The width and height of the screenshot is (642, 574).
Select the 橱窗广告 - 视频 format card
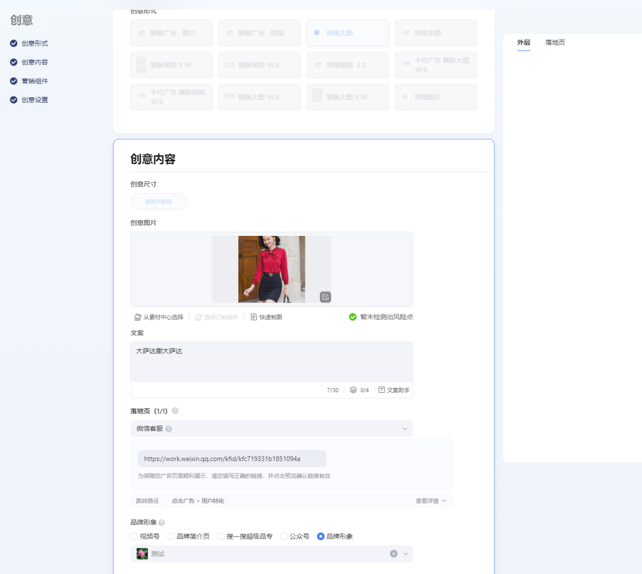pyautogui.click(x=260, y=33)
